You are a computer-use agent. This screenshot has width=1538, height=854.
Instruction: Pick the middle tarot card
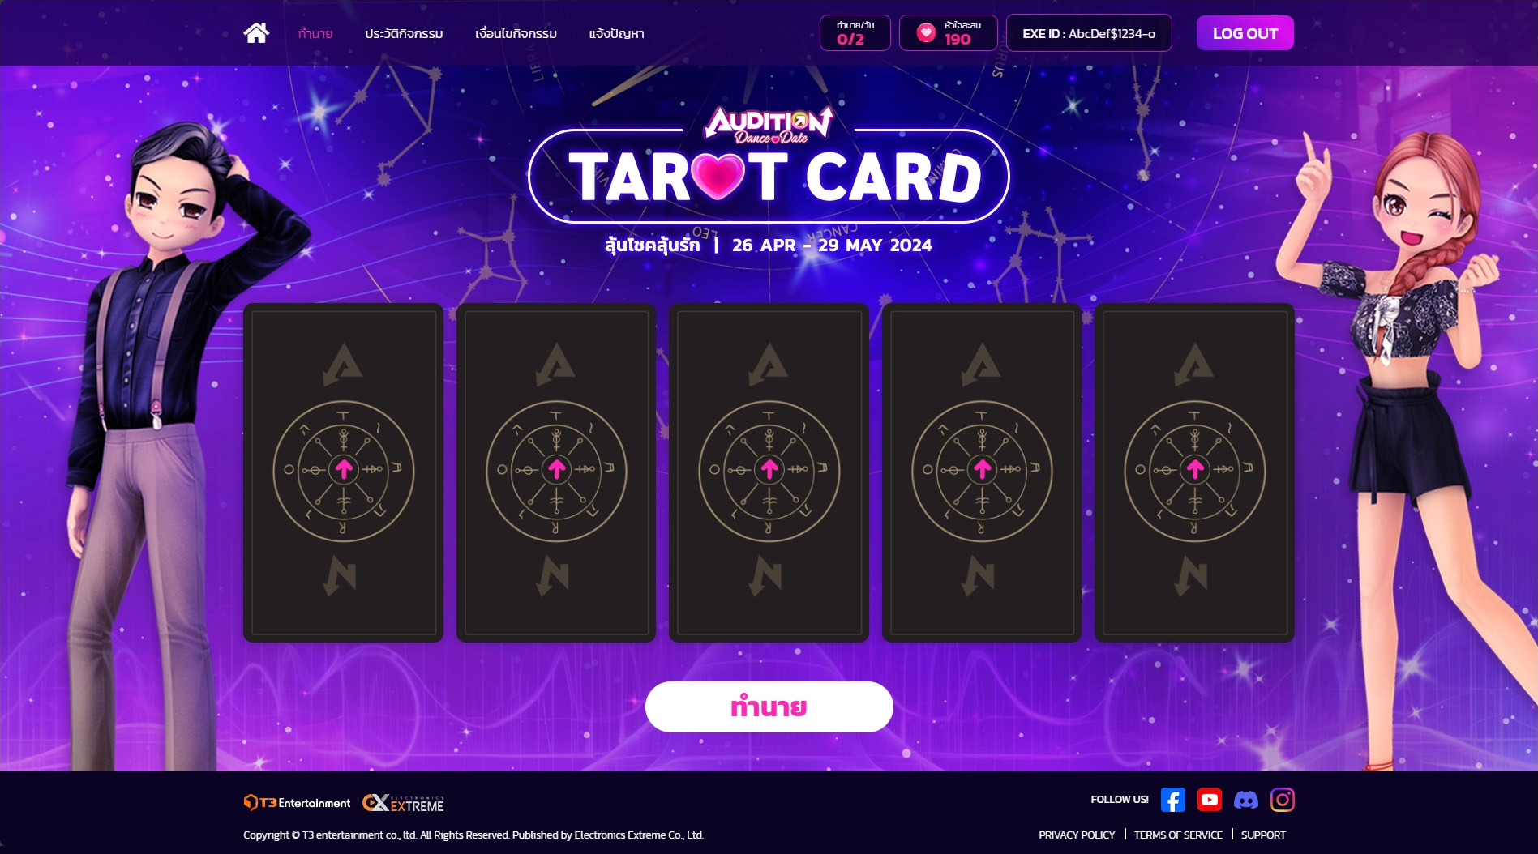click(769, 472)
